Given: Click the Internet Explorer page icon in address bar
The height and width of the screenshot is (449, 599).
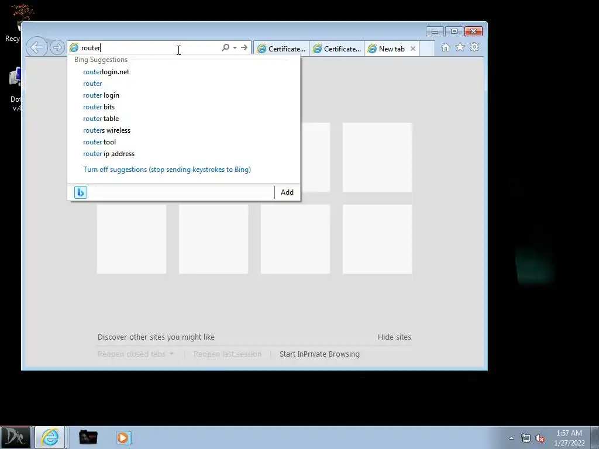Looking at the screenshot, I should pyautogui.click(x=74, y=47).
